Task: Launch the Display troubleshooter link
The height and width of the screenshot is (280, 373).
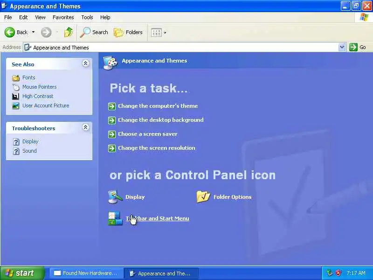Action: pos(30,141)
